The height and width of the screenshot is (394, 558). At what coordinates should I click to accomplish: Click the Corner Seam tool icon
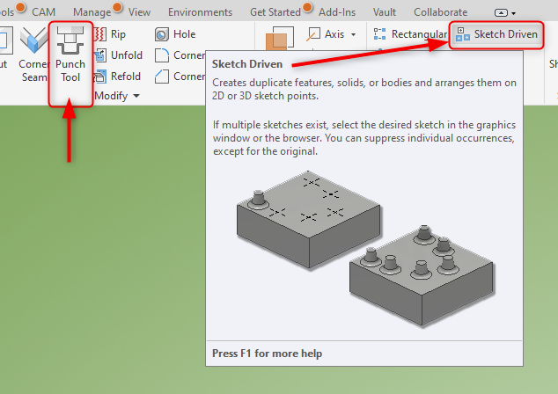[33, 40]
